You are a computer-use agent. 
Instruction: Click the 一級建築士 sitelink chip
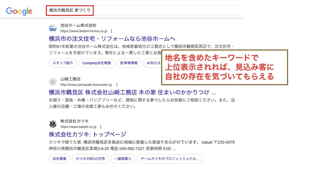click(123, 159)
